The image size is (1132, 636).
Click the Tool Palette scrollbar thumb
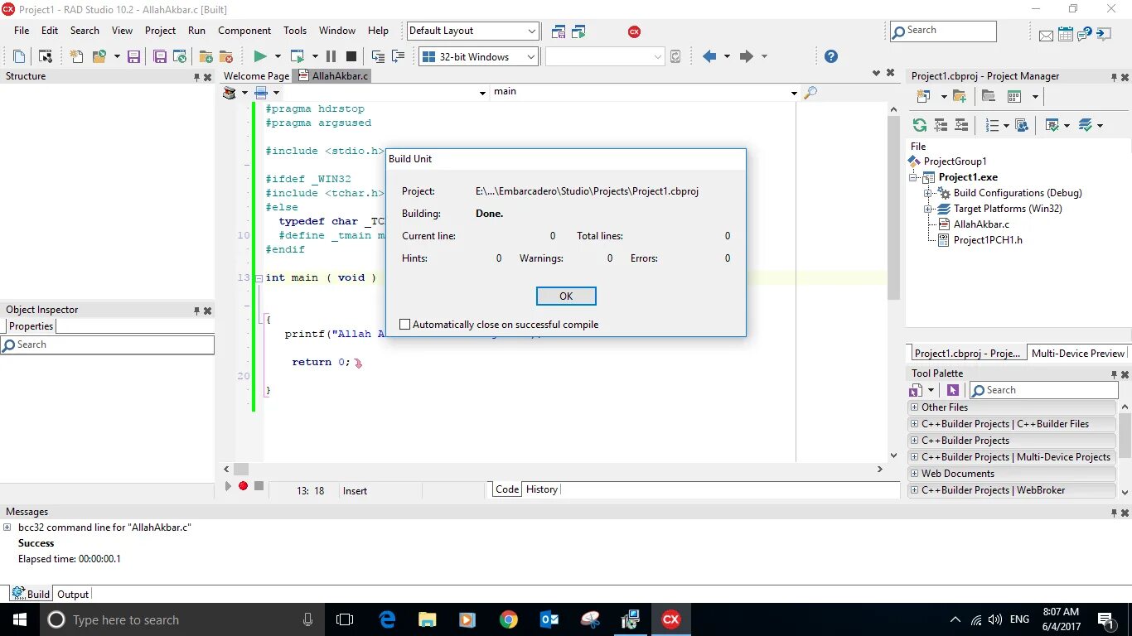tap(1125, 435)
